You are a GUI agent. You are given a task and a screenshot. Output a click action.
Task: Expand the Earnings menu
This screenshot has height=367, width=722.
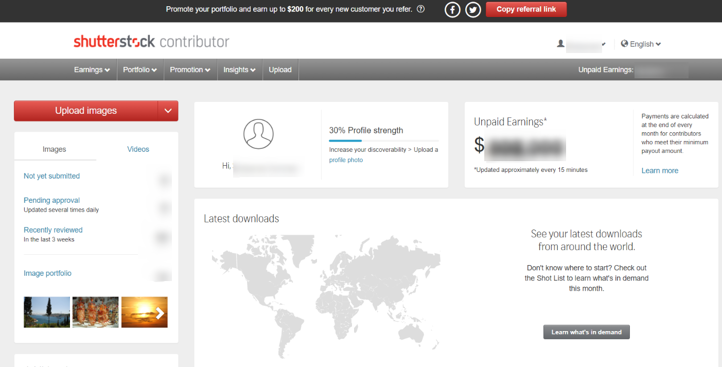coord(92,70)
